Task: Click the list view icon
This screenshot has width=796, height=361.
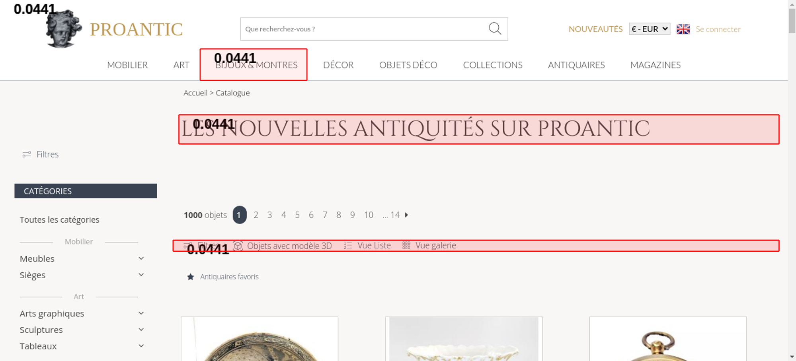Action: pos(348,246)
